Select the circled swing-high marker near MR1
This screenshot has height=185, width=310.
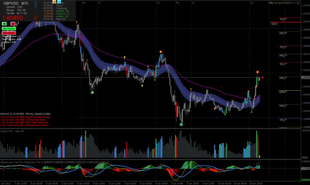pos(258,72)
